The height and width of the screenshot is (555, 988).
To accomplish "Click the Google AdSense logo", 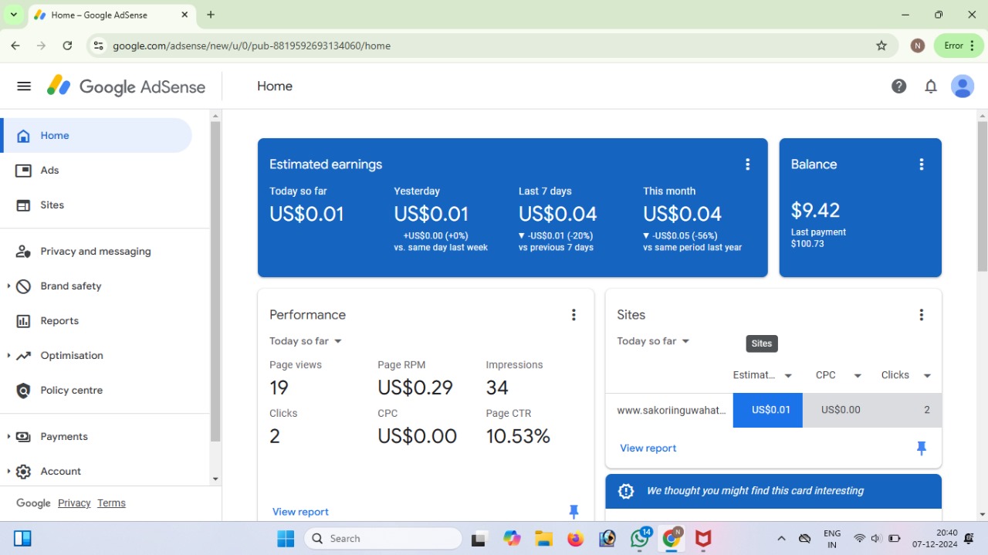I will 126,86.
